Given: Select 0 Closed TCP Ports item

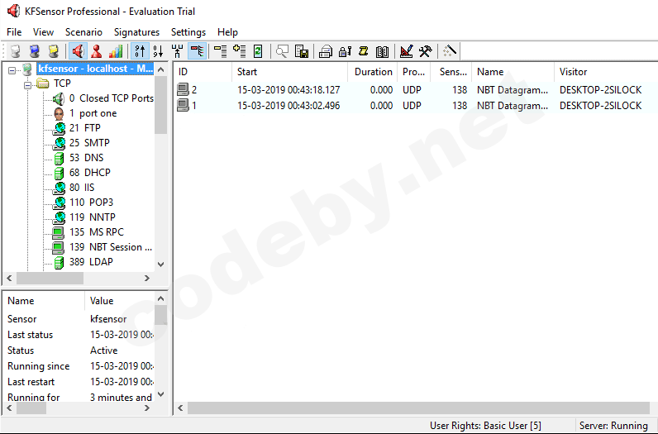Looking at the screenshot, I should tap(112, 98).
